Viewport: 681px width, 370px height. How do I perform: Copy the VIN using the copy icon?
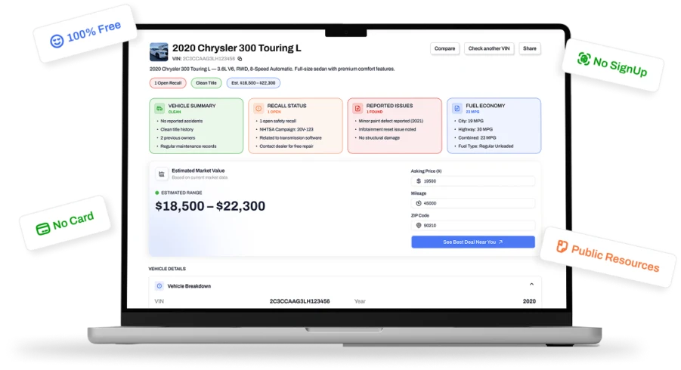tap(240, 59)
